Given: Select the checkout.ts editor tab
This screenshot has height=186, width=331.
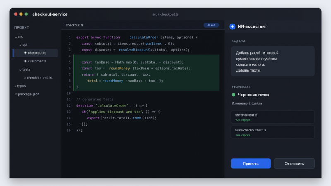Looking at the screenshot, I should (74, 25).
